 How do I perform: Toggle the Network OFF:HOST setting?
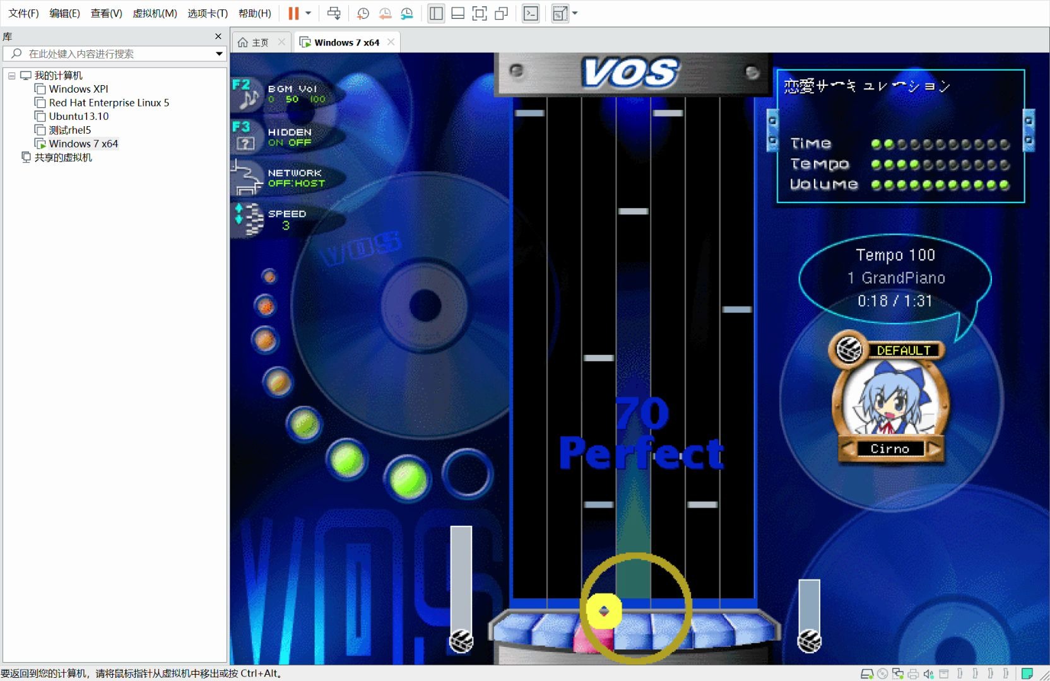[x=297, y=183]
